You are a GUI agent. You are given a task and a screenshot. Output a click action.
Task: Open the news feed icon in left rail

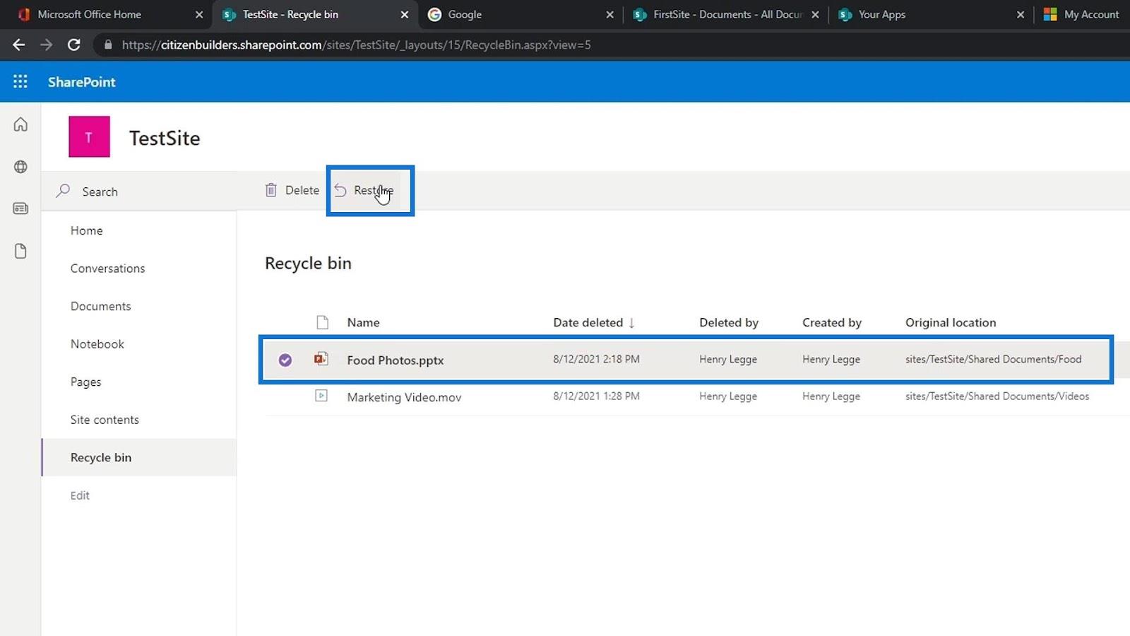(x=20, y=208)
